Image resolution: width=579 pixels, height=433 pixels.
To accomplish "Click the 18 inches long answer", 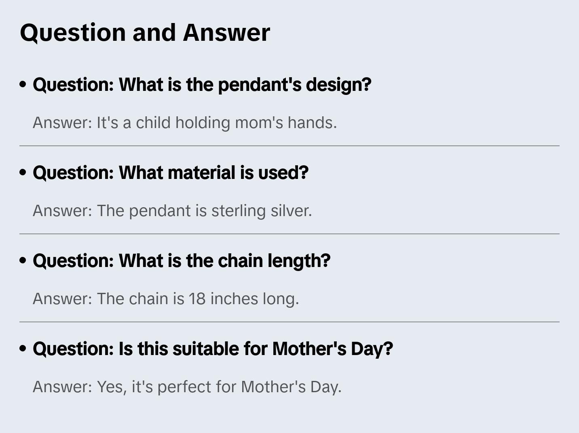I will click(165, 299).
